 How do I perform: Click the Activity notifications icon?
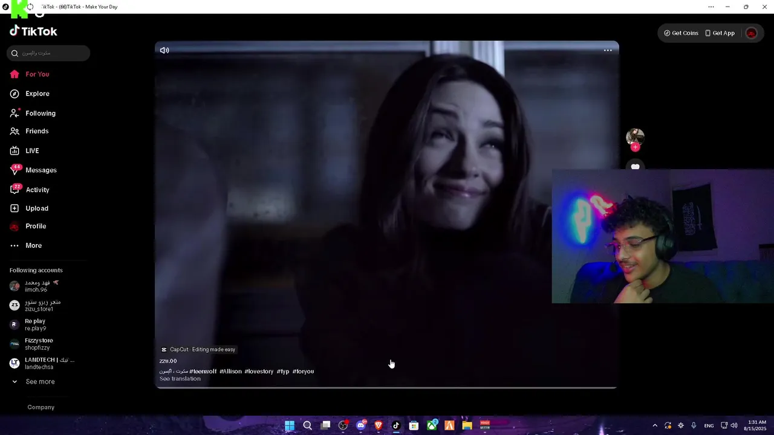point(15,190)
